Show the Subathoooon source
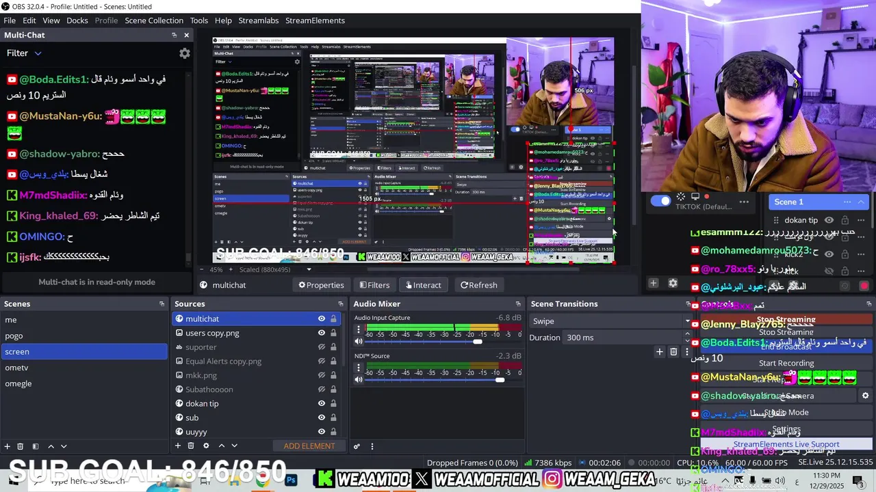 [x=321, y=389]
